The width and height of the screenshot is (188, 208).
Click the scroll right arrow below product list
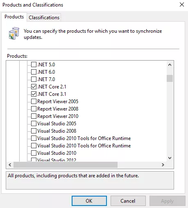click(x=163, y=165)
